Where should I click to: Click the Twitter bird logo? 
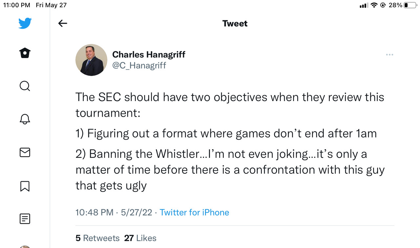[25, 23]
